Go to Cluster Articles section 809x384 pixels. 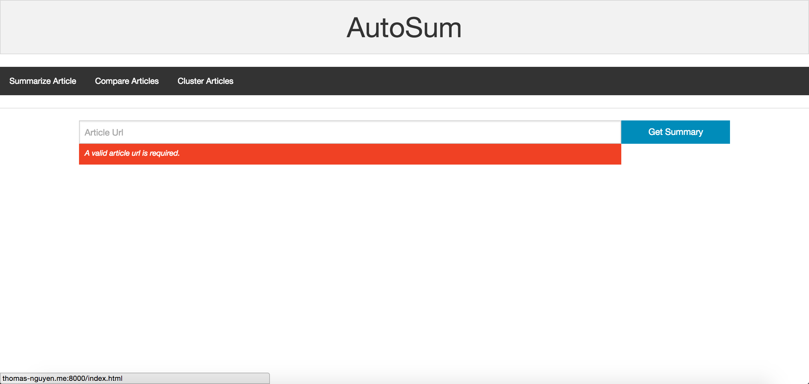point(205,81)
